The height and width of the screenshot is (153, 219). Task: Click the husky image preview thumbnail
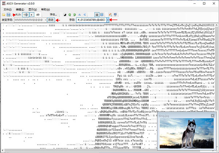(187, 133)
